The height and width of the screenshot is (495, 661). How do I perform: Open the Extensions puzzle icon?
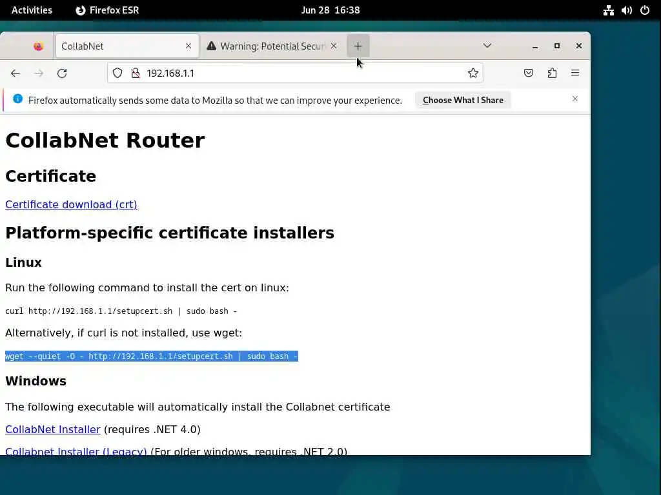pos(552,73)
